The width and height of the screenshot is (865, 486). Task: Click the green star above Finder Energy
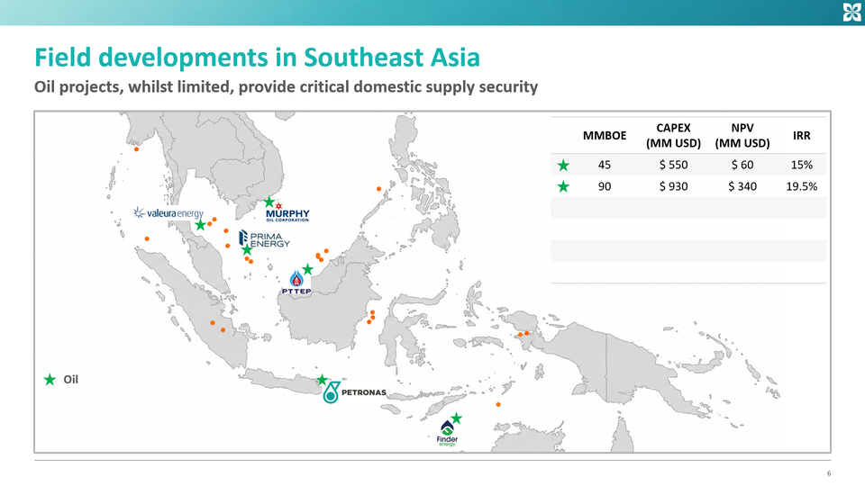[456, 418]
